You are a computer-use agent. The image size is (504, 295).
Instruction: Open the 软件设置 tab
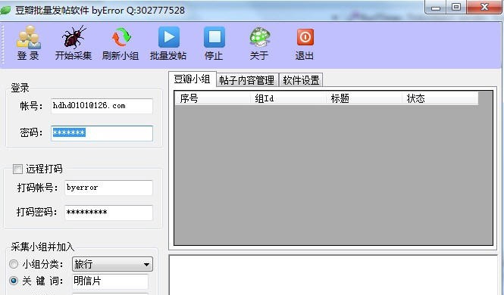point(301,80)
